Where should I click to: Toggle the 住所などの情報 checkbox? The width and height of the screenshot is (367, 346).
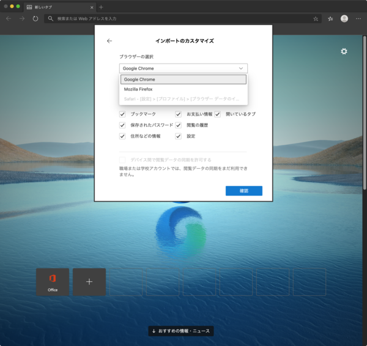(x=122, y=136)
